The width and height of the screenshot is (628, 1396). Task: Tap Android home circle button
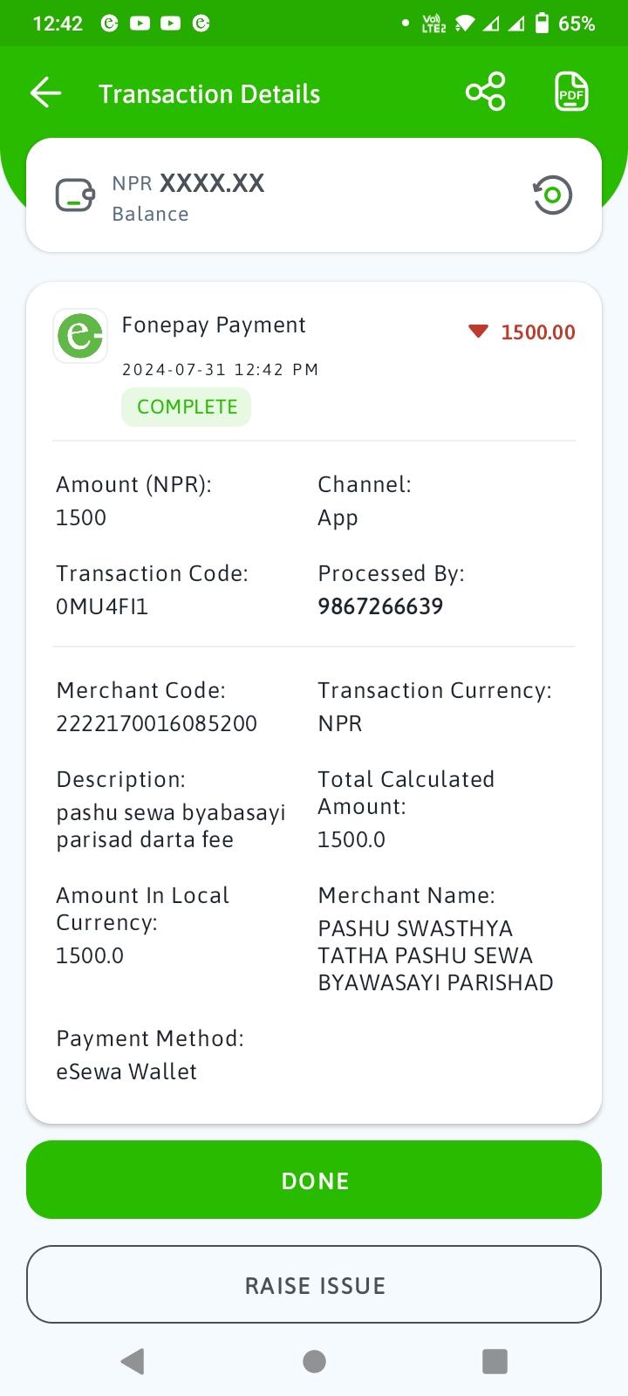pyautogui.click(x=314, y=1361)
